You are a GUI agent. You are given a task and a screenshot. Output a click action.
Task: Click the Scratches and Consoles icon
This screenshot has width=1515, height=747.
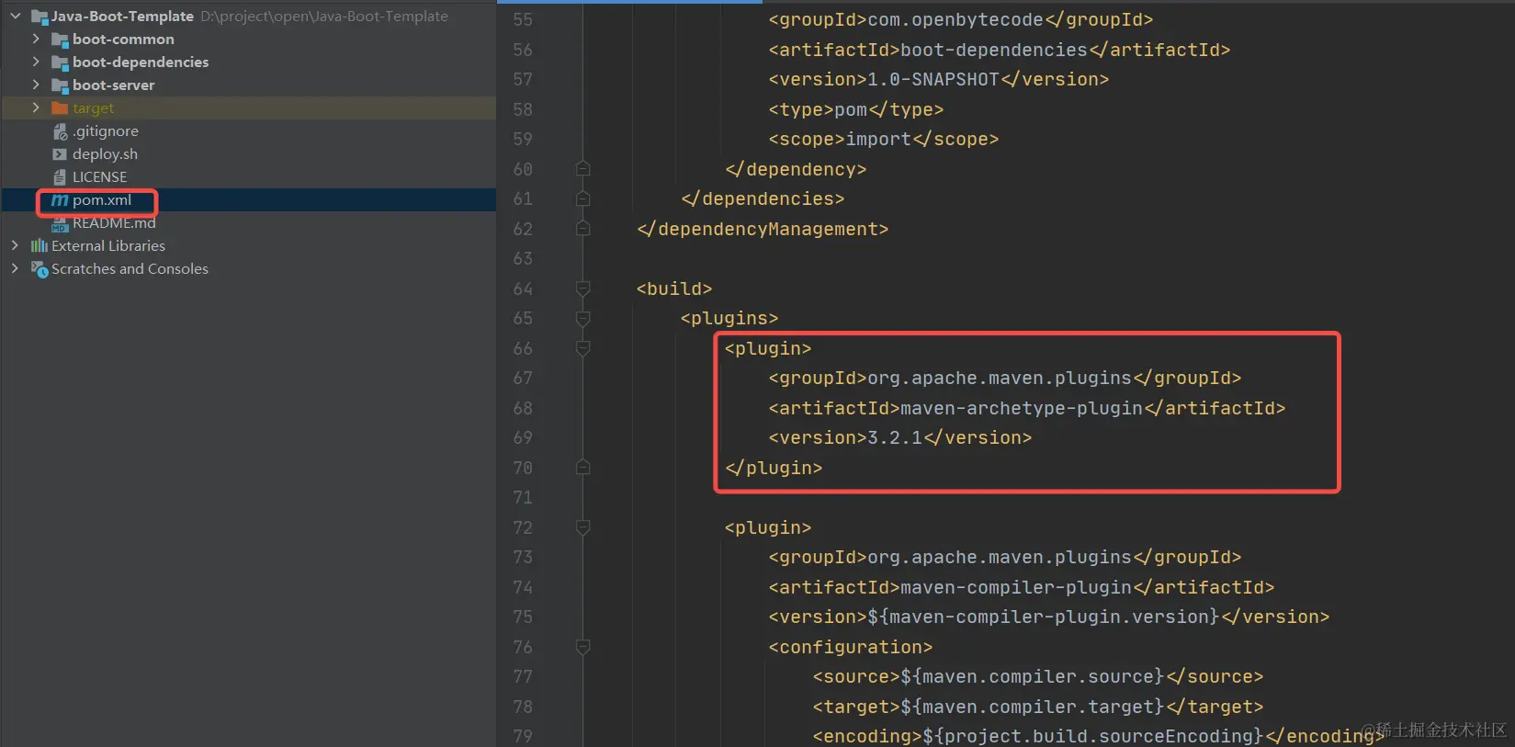39,269
